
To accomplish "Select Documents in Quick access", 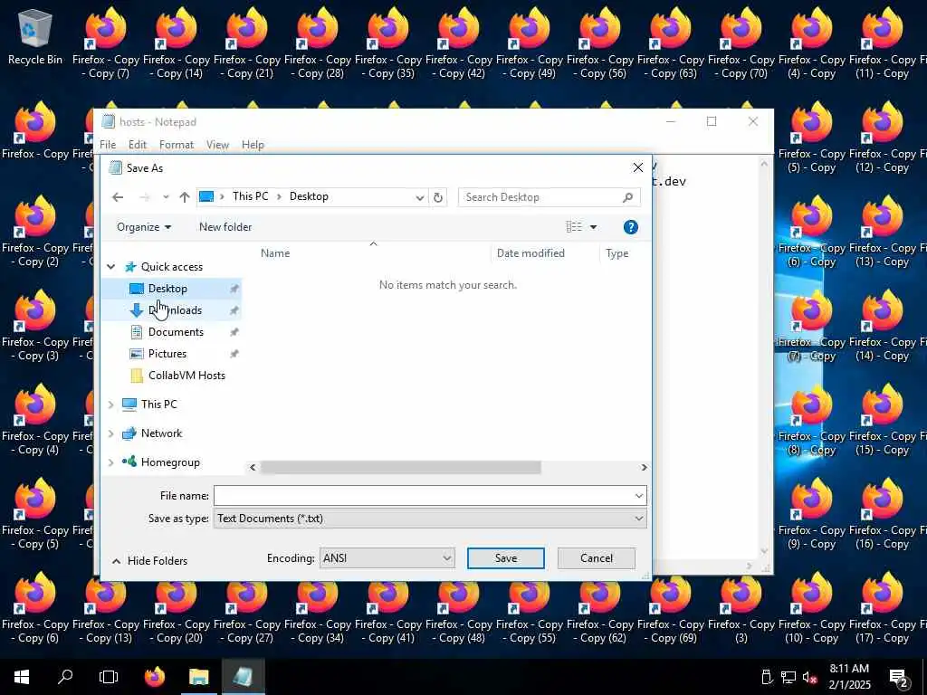I will [x=172, y=332].
